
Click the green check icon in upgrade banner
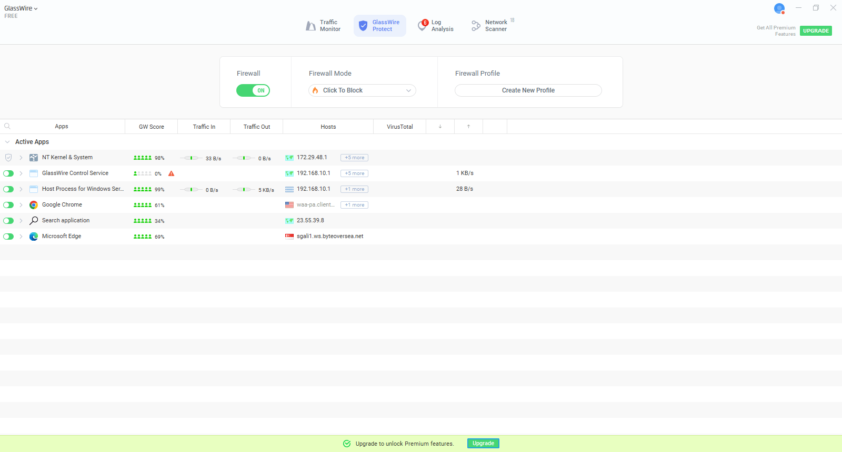347,444
